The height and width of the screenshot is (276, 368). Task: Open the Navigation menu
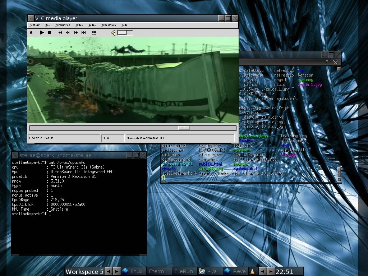109,25
